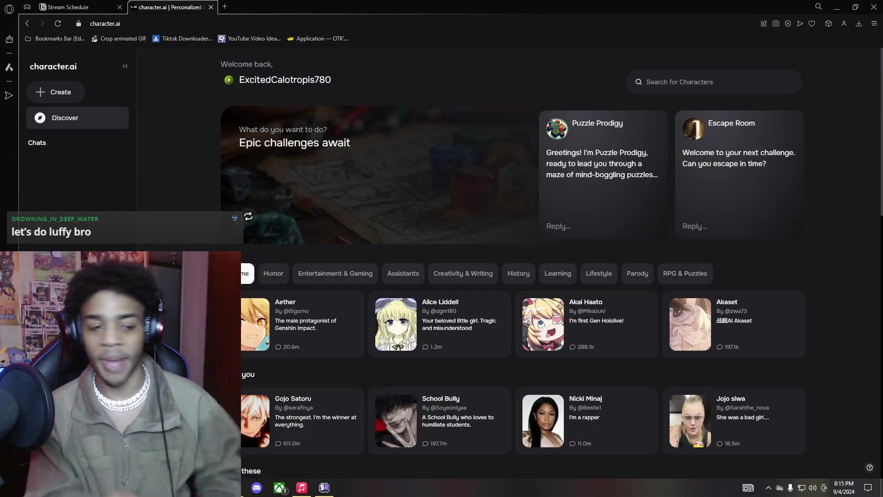Click the profile account icon in the toolbar
The height and width of the screenshot is (497, 883).
(x=844, y=23)
